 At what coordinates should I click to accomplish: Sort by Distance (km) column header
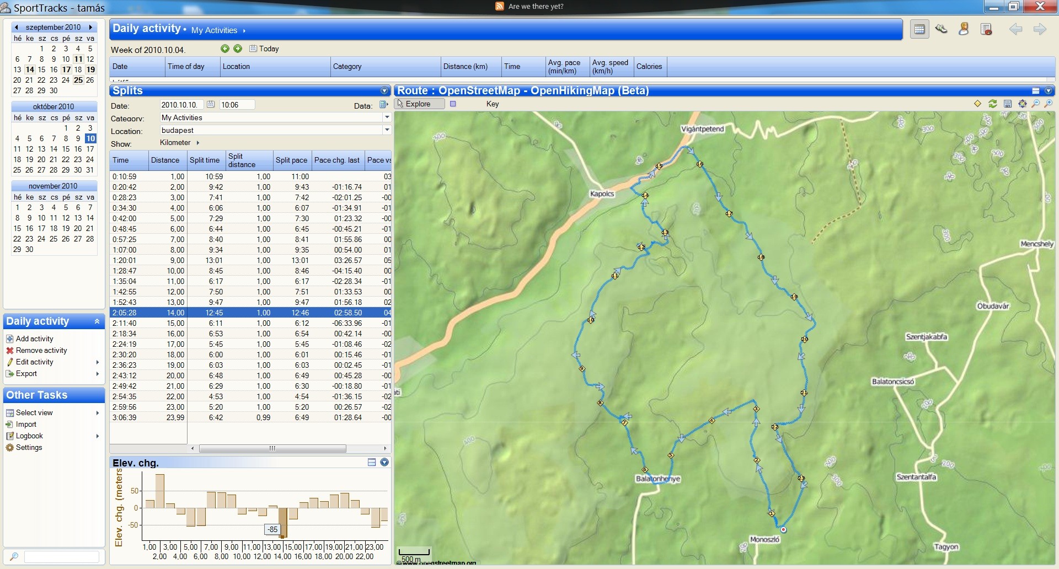pos(471,66)
